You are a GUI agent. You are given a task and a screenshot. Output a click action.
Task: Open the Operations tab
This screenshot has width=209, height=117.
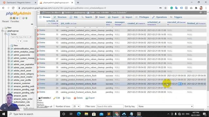[159, 17]
